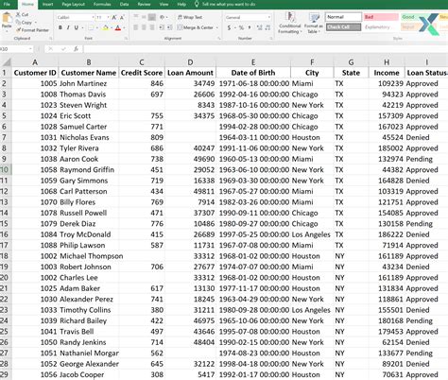This screenshot has height=380, width=448.
Task: Click inside the formula bar
Action: [265, 49]
